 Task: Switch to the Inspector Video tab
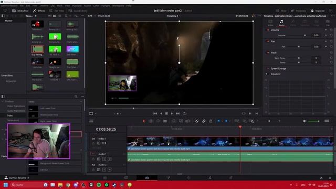tap(270, 23)
